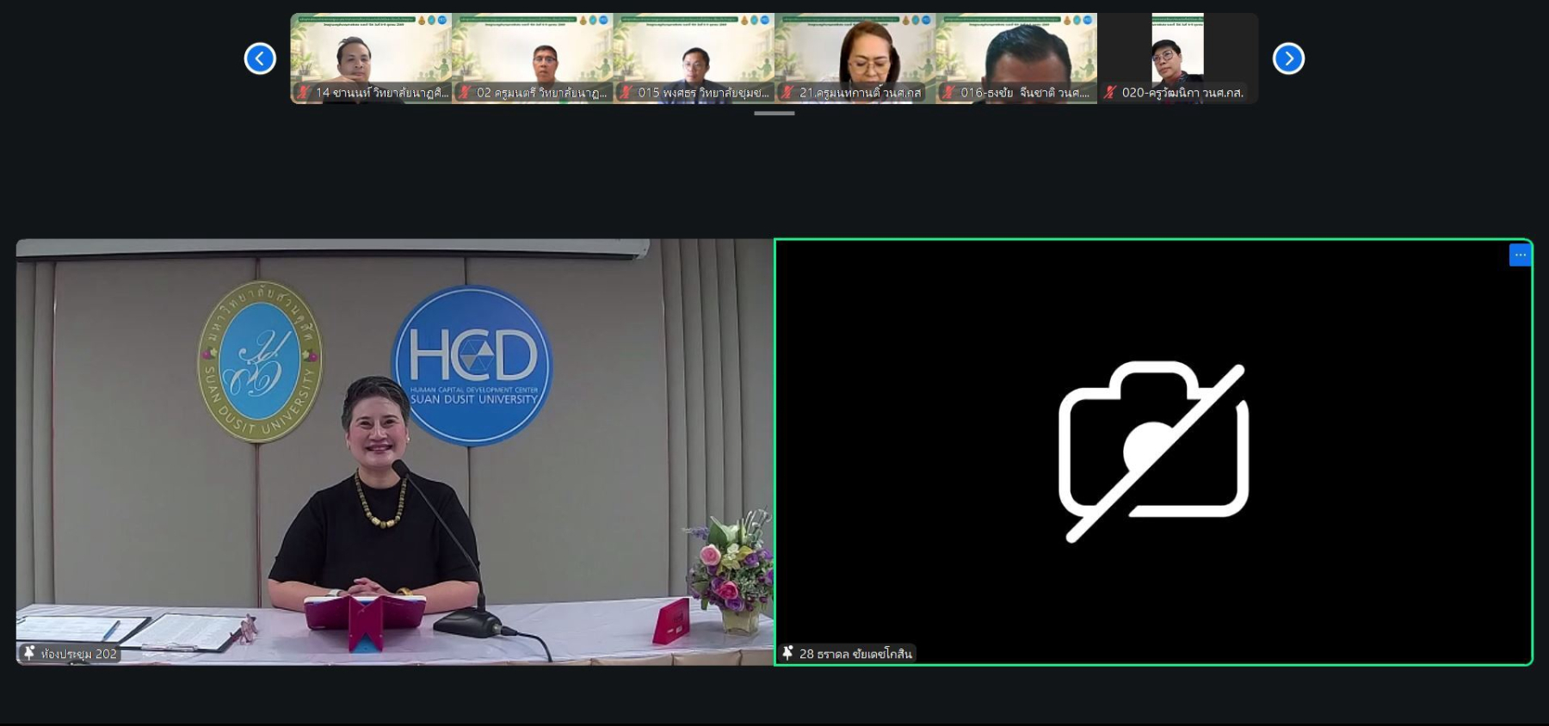Select the video thumbnail of 020-ครูวัฒนิกา

(x=1178, y=58)
